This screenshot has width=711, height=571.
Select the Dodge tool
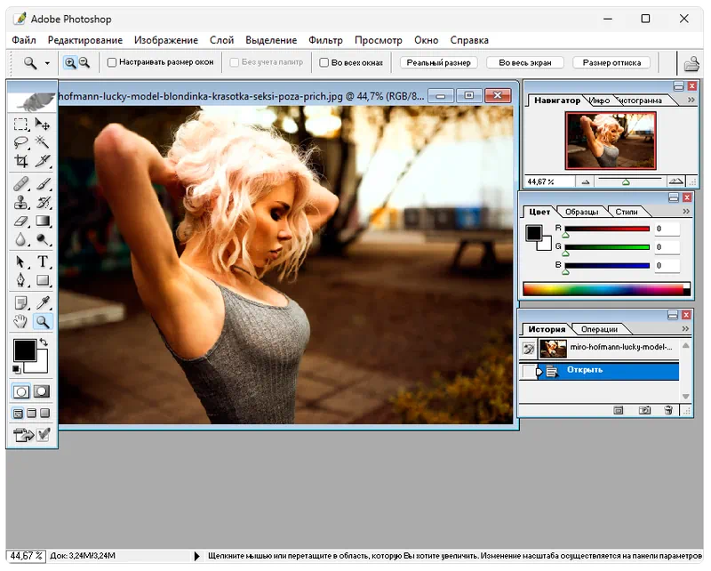tap(43, 239)
